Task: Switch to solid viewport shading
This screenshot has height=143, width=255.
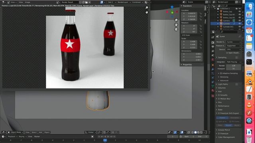Action: [196, 132]
